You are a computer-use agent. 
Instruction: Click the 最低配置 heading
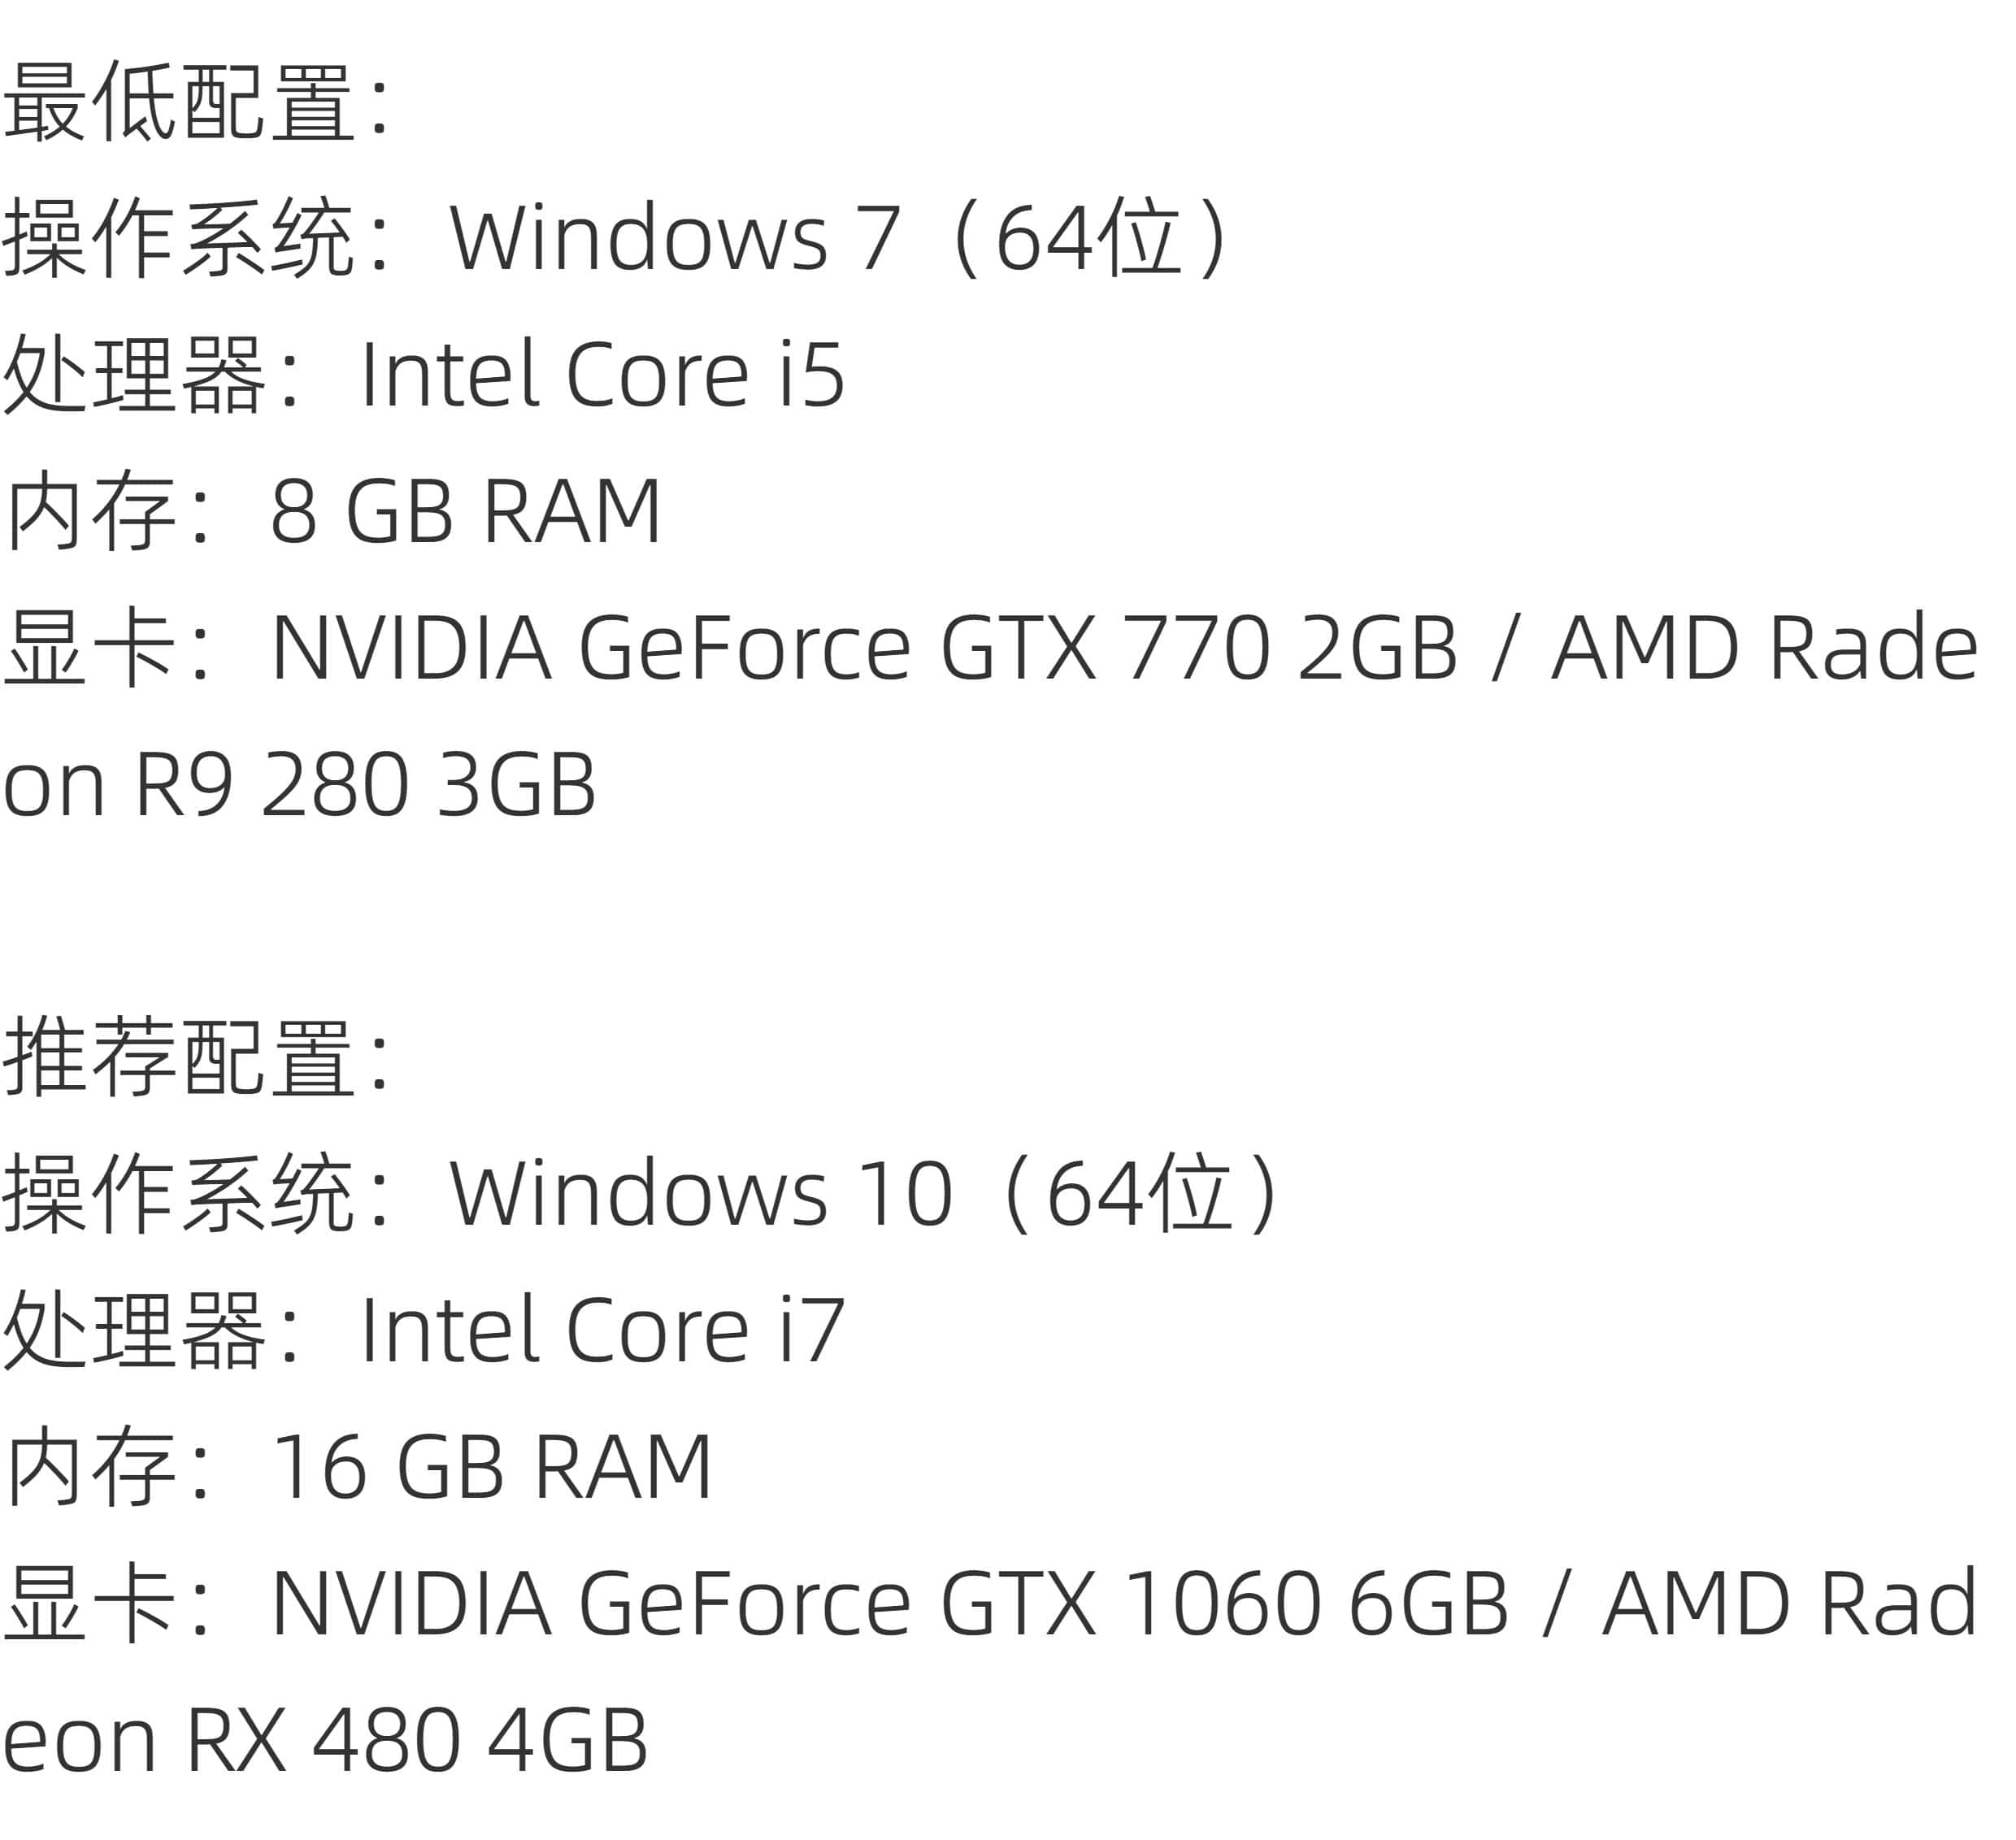click(x=180, y=102)
